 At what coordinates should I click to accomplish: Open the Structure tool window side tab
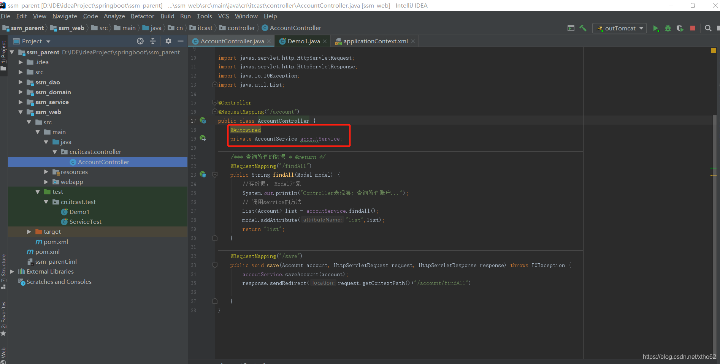tap(4, 272)
